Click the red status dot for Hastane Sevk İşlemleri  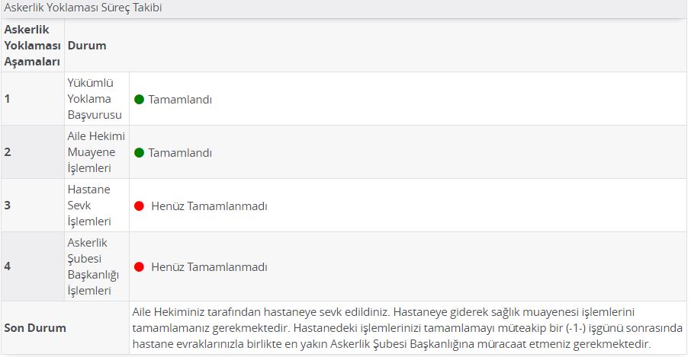[x=140, y=206]
